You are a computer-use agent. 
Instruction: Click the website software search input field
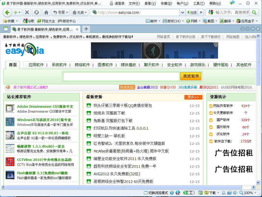[x=121, y=77]
